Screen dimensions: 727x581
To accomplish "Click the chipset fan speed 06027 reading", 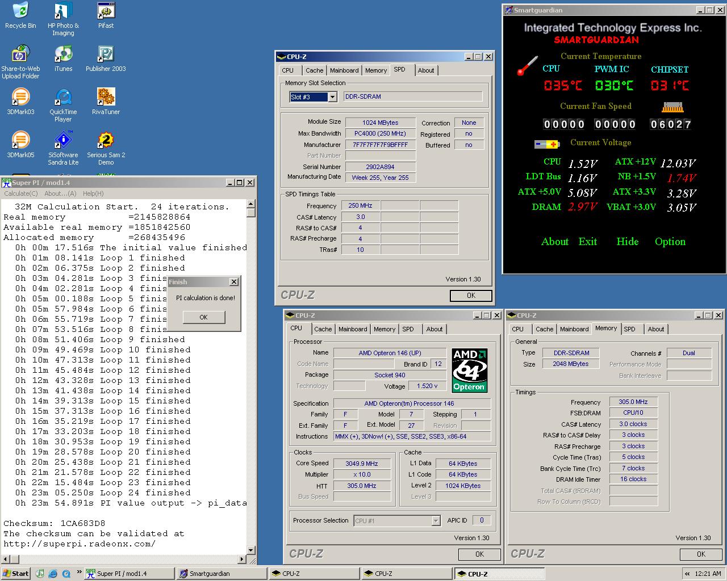I will [x=671, y=124].
